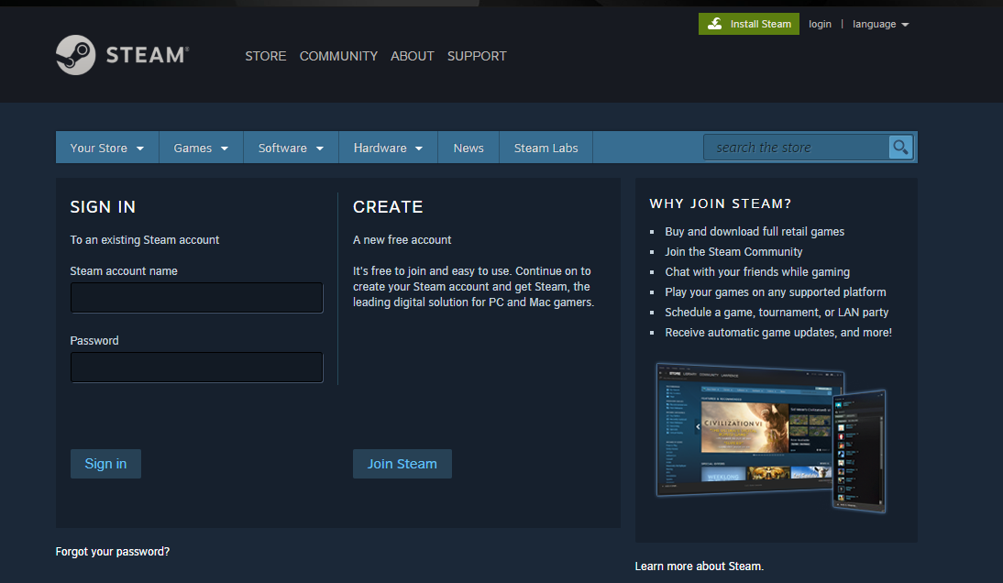Screen dimensions: 1003x583
Task: Expand the Hardware dropdown
Action: tap(388, 148)
